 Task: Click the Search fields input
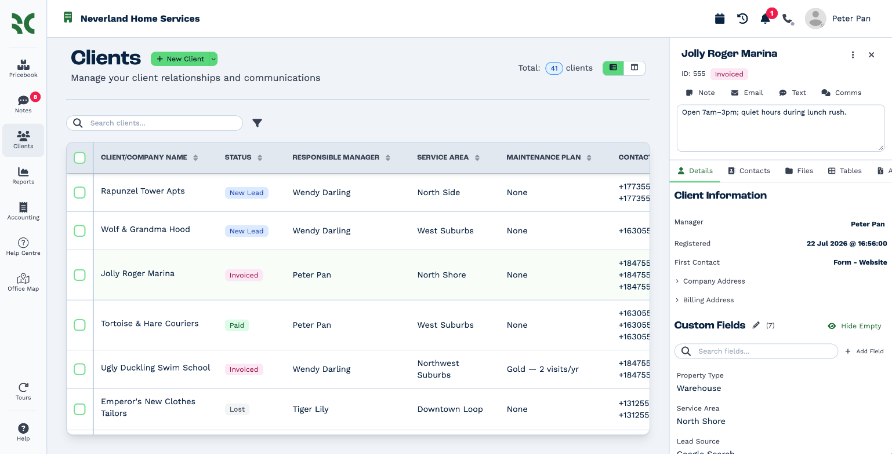click(x=756, y=352)
